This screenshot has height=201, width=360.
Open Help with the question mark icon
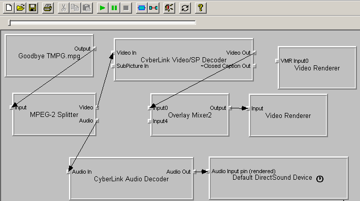(201, 8)
